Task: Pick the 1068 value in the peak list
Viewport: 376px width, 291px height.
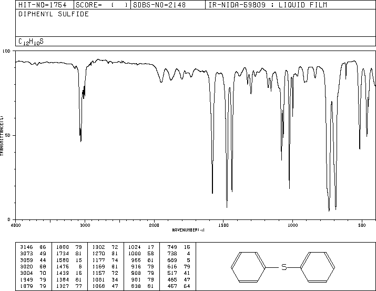Action: tap(98, 286)
